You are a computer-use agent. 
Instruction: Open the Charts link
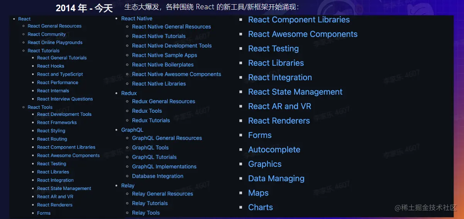click(261, 207)
